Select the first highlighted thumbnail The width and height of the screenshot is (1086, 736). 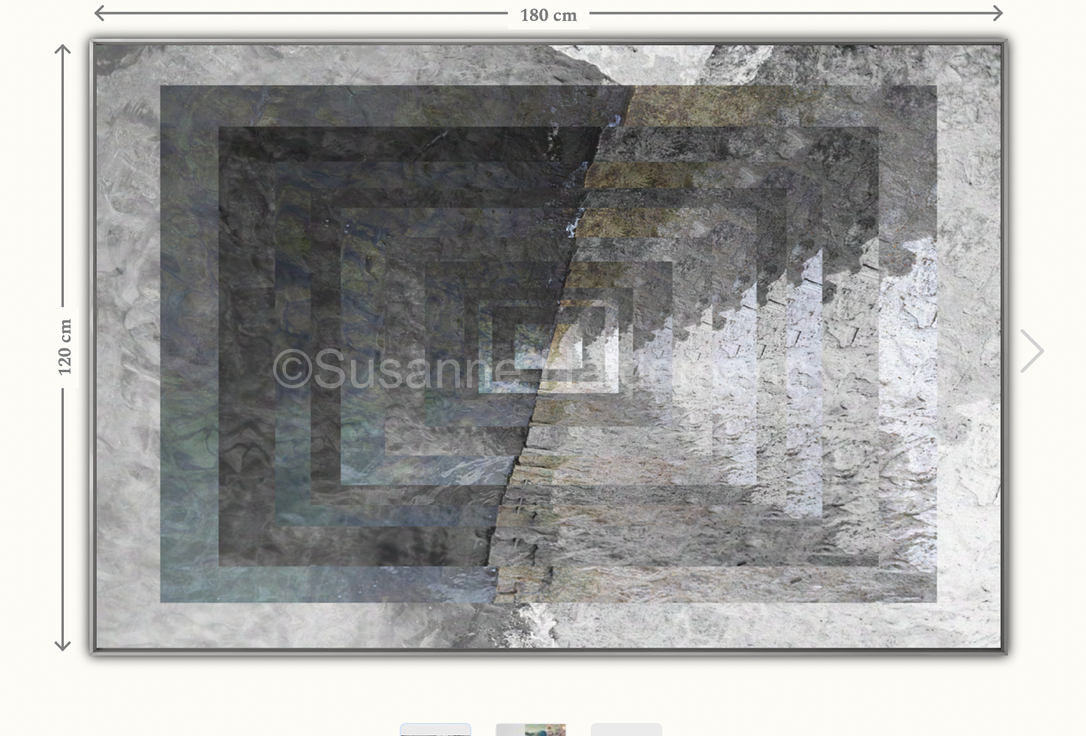(x=435, y=729)
